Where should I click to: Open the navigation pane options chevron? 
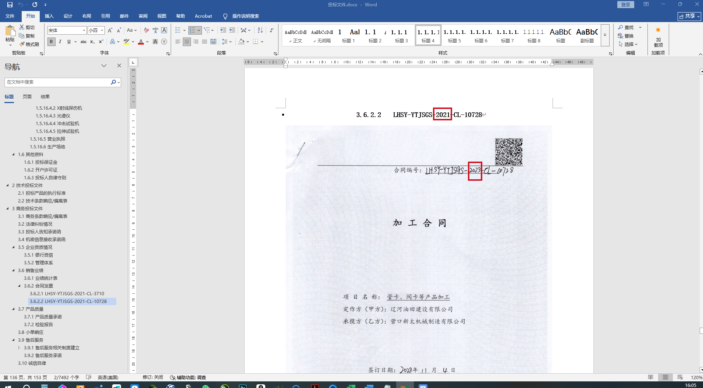tap(104, 66)
